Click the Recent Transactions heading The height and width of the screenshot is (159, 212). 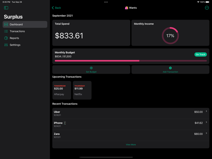click(x=65, y=104)
